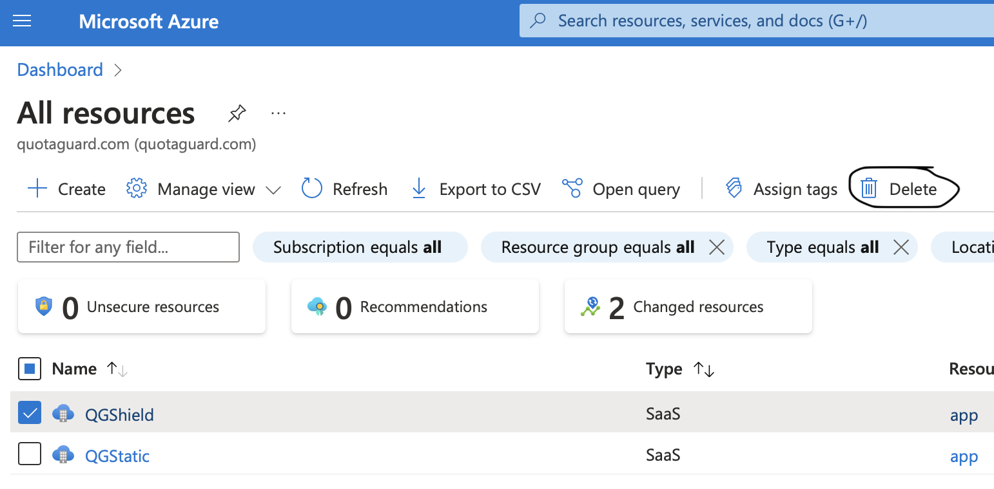Click the QGShield SaaS resource icon
The width and height of the screenshot is (994, 489).
click(x=63, y=414)
